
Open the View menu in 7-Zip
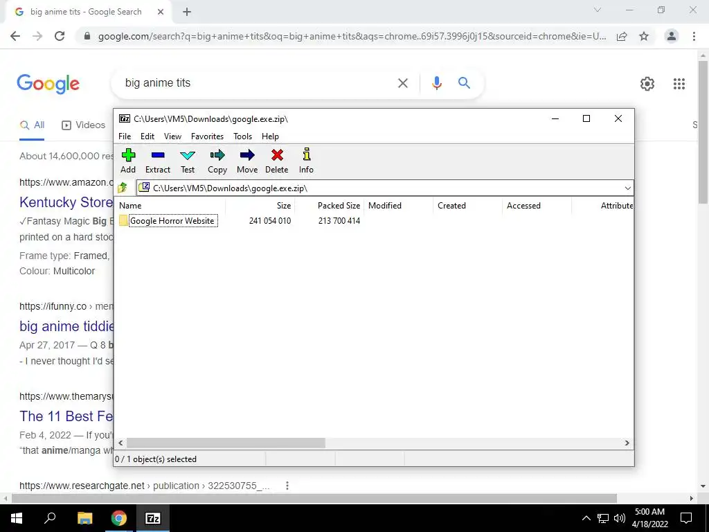pos(172,136)
